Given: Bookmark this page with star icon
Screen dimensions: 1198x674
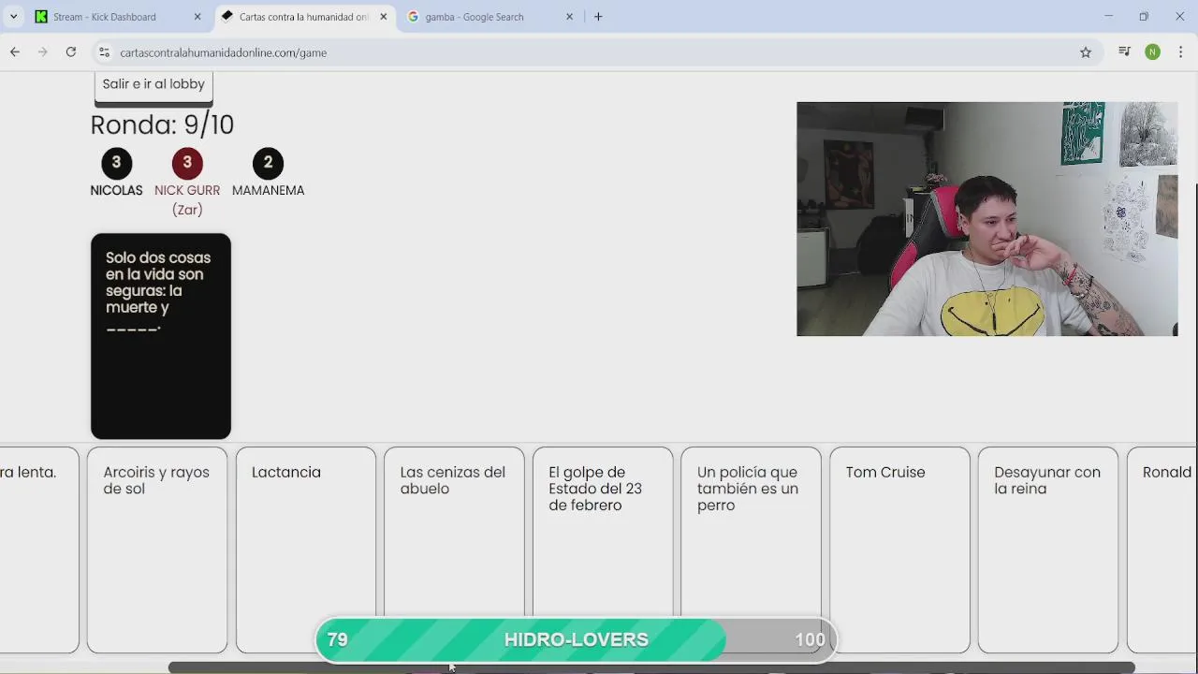Looking at the screenshot, I should pyautogui.click(x=1086, y=52).
